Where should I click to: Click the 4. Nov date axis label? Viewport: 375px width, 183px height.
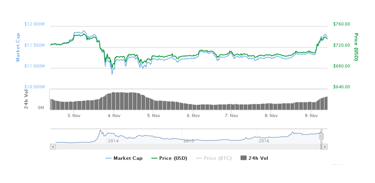114,115
